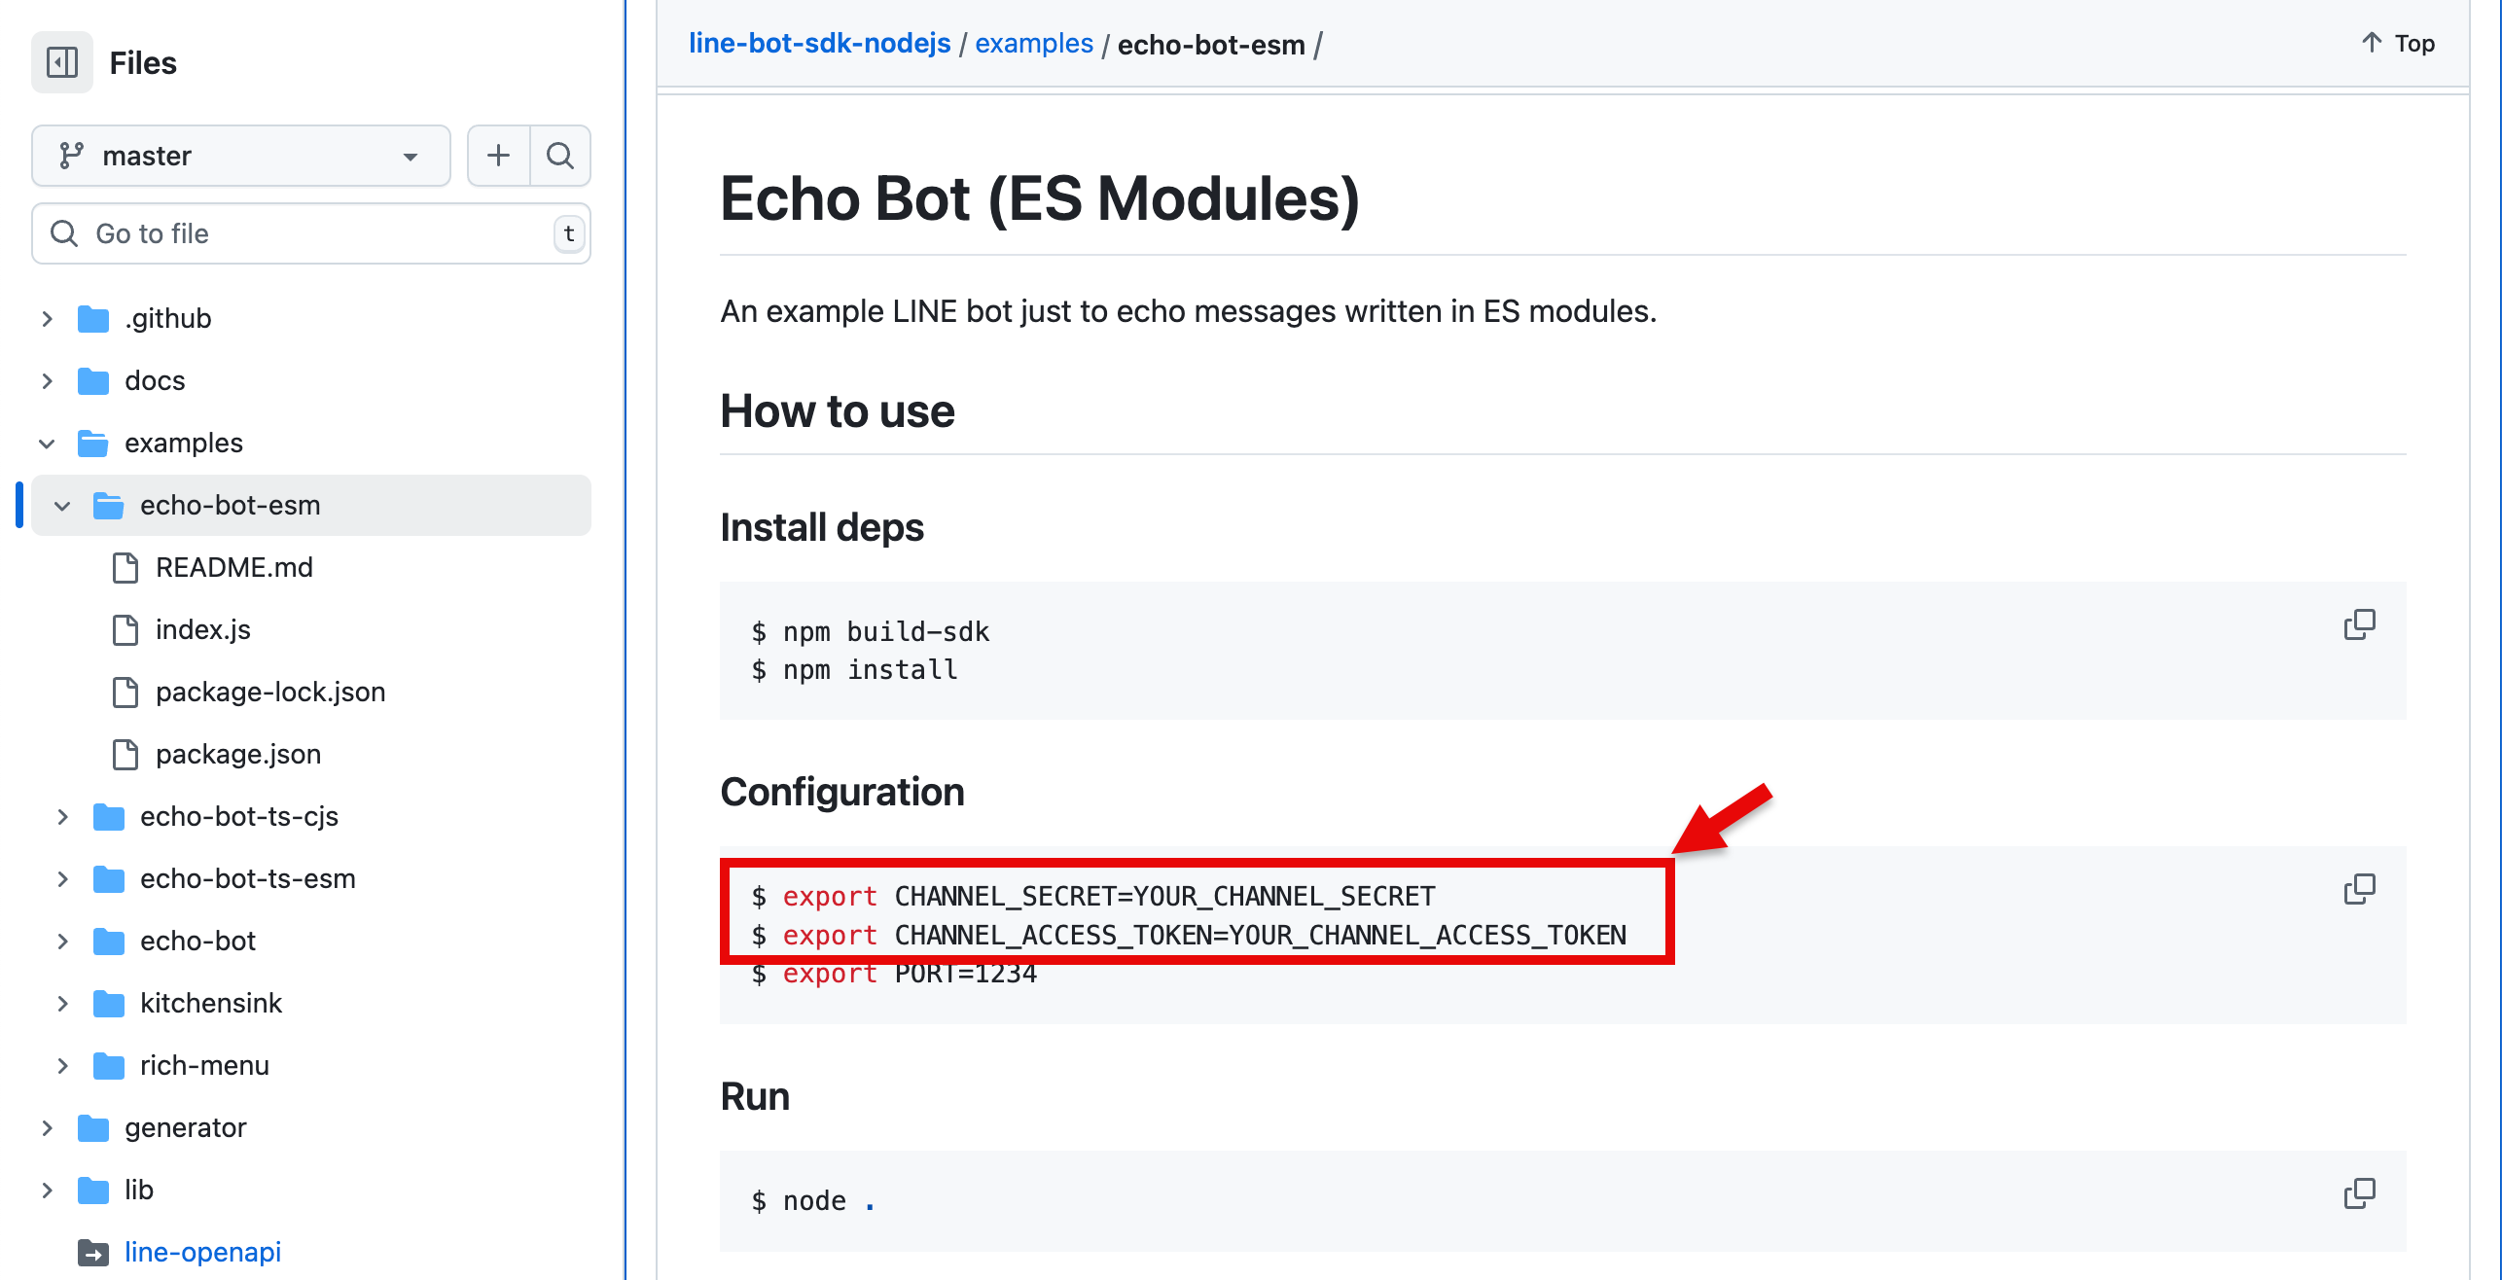The image size is (2502, 1280).
Task: Collapse the examples folder
Action: pos(47,444)
